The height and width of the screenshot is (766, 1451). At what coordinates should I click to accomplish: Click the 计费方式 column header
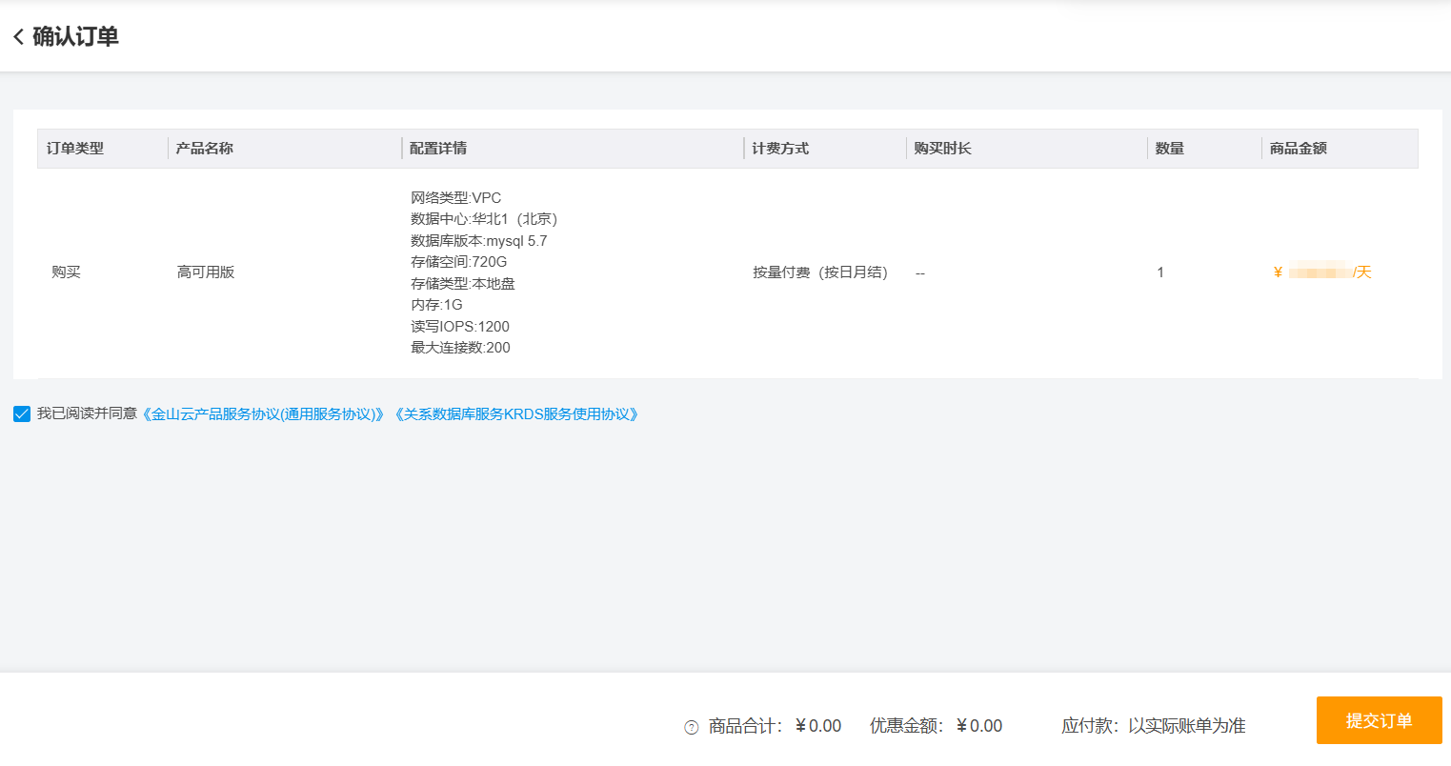pyautogui.click(x=780, y=149)
